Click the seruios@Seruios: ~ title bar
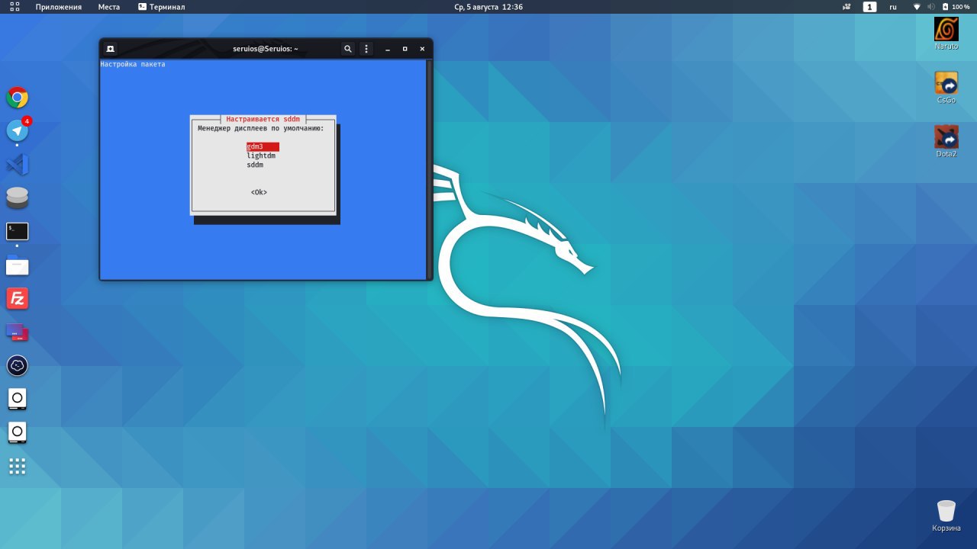The width and height of the screenshot is (977, 549). [266, 49]
